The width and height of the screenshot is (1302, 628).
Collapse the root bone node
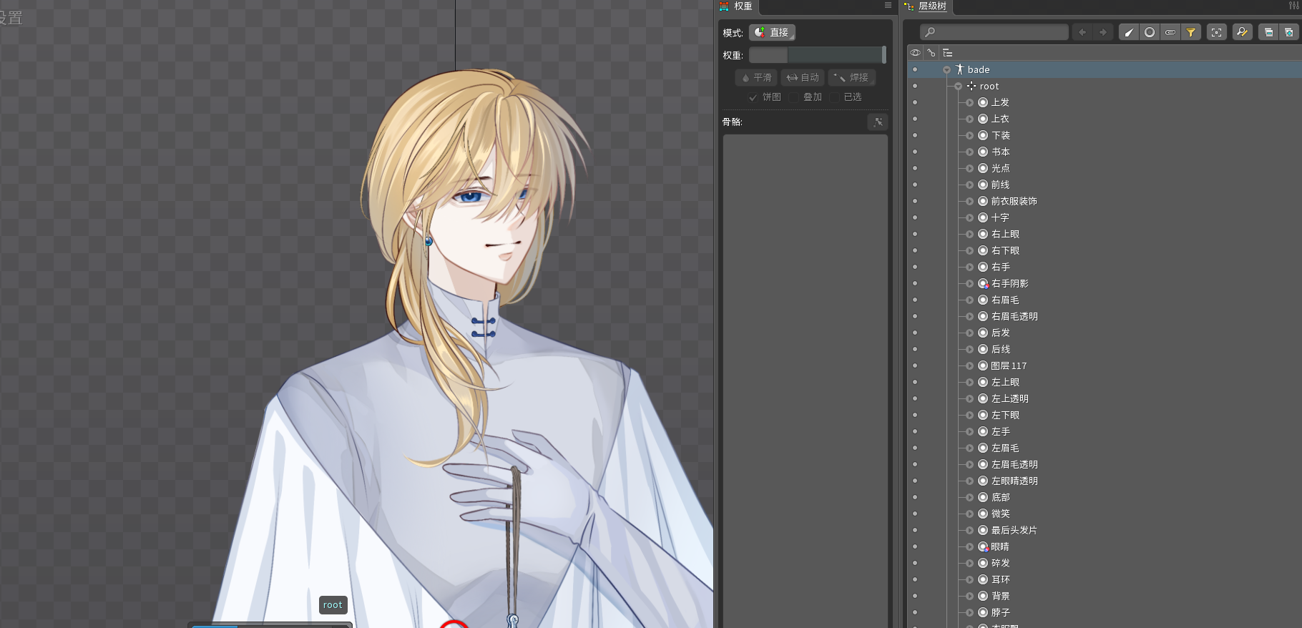(x=958, y=87)
